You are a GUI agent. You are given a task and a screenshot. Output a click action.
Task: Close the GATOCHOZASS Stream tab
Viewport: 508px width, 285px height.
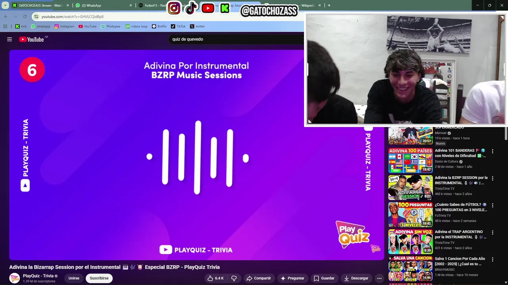[x=68, y=6]
